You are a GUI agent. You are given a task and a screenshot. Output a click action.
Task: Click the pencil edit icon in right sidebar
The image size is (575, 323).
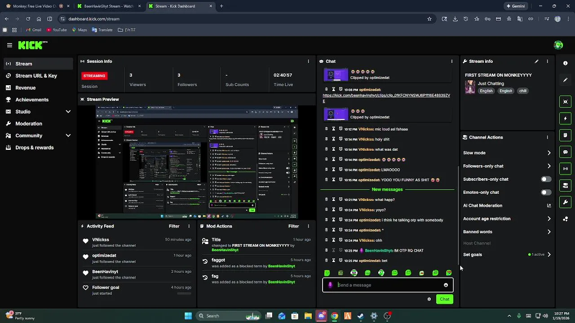click(566, 80)
